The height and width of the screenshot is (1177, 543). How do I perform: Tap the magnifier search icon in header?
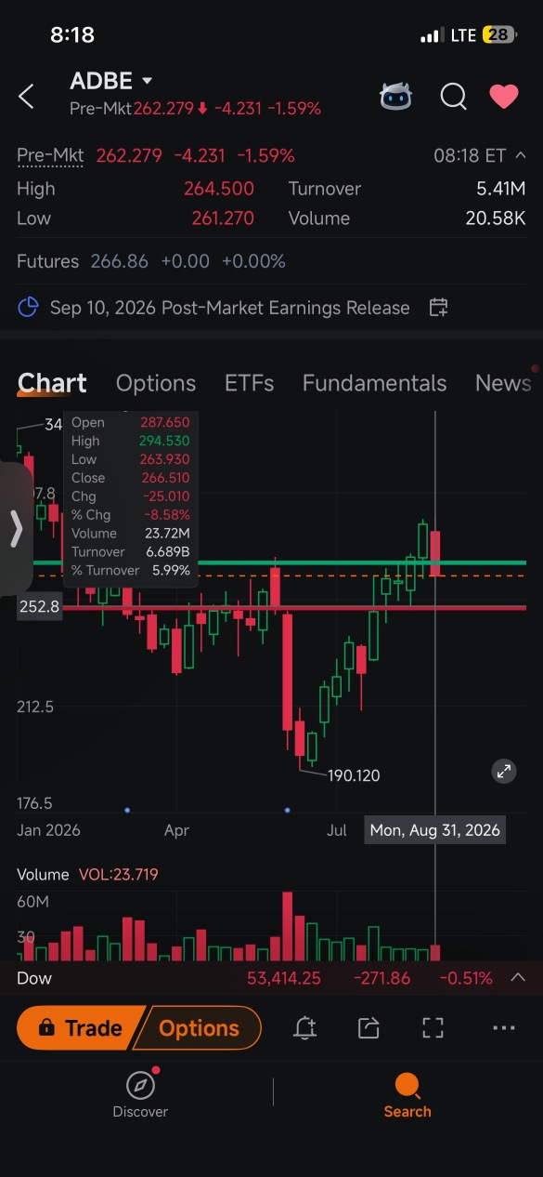(x=453, y=96)
